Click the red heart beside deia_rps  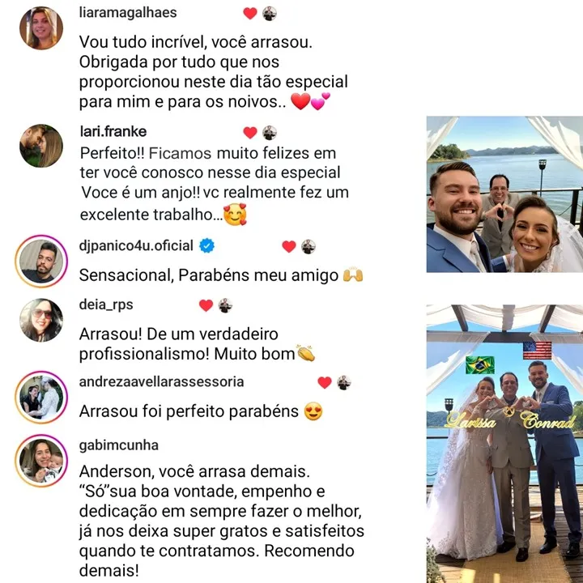pos(206,305)
